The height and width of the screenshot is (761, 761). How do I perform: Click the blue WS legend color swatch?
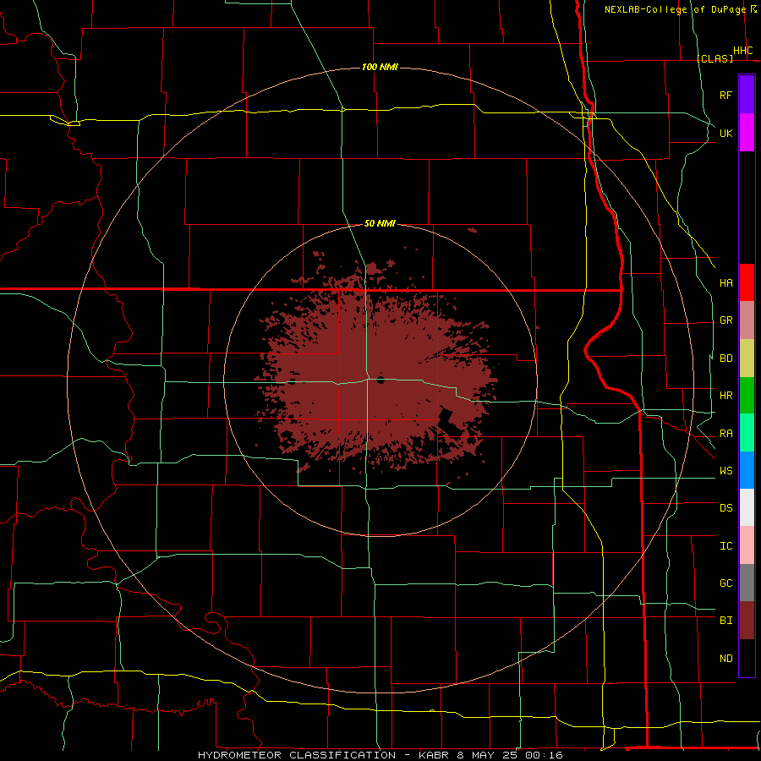click(747, 470)
